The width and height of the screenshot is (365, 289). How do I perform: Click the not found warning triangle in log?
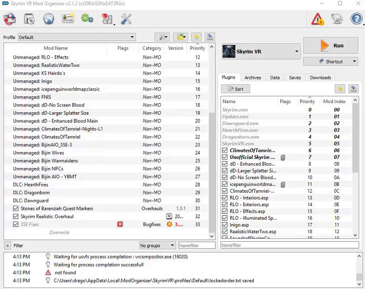[x=48, y=273]
